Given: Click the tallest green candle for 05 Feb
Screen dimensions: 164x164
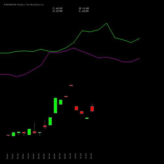Looking at the screenshot, I should [x=55, y=106].
